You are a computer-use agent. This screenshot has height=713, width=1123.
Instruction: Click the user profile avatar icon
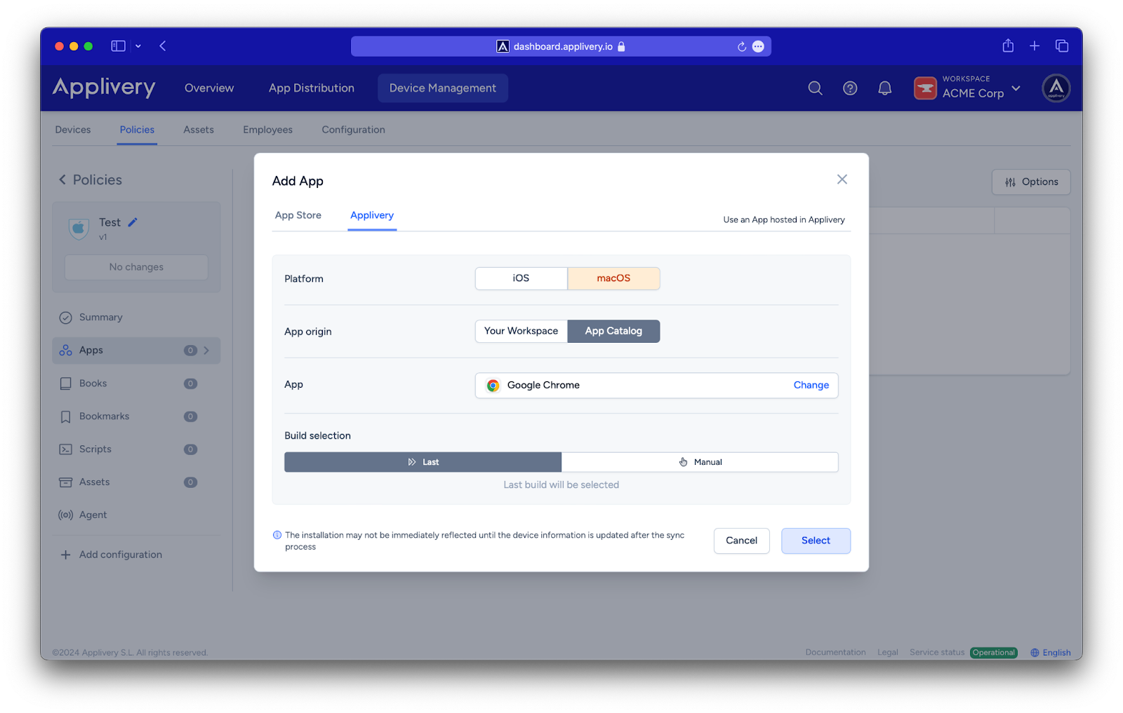[x=1056, y=88]
